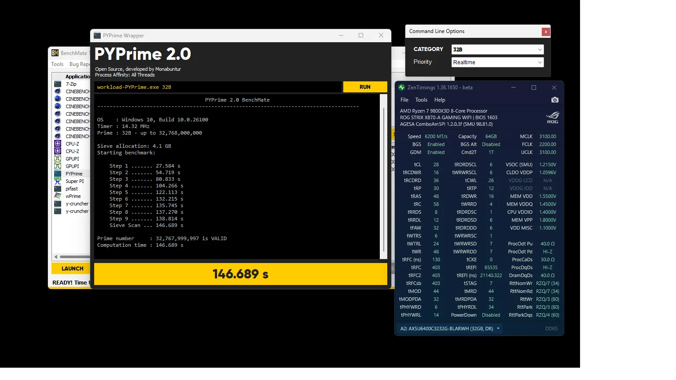
Task: Click the Cmd2T value 1T
Action: click(491, 152)
